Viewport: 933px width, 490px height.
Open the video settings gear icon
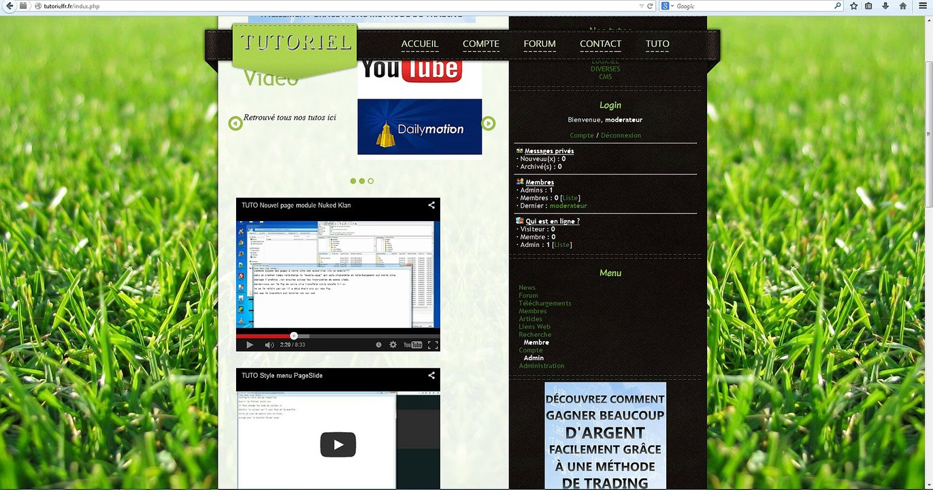[393, 345]
